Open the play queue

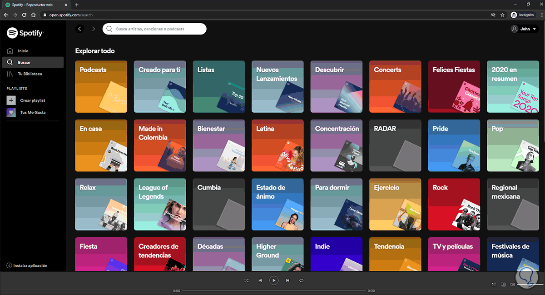(494, 285)
